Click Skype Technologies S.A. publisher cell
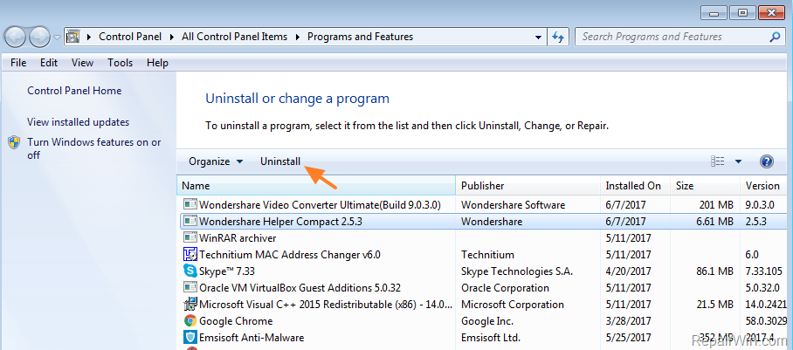The height and width of the screenshot is (350, 793). point(517,271)
